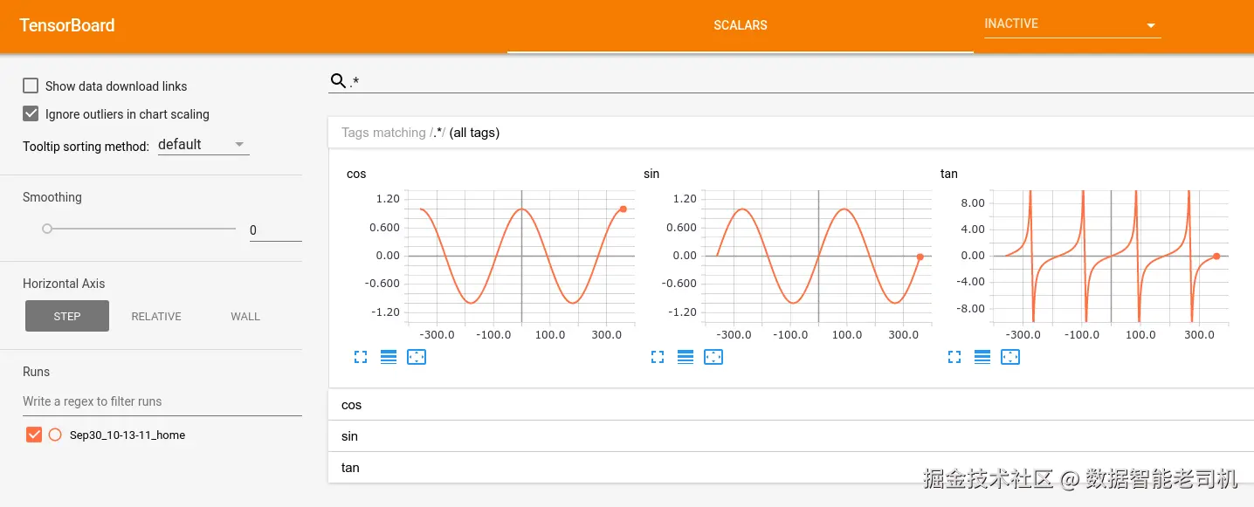
Task: Click the sin chart title
Action: click(x=651, y=174)
